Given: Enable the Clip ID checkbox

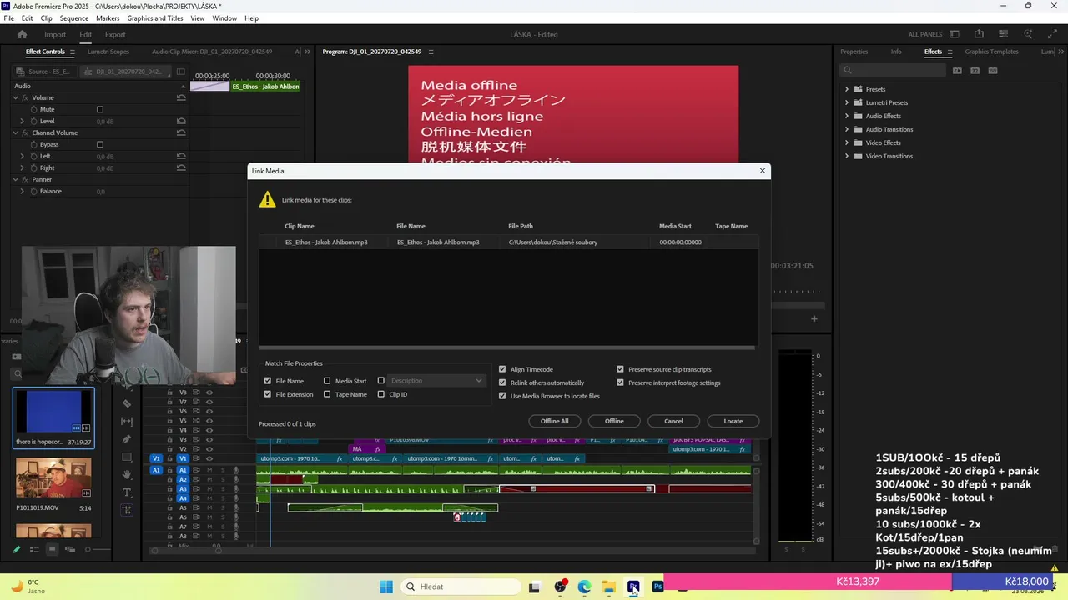Looking at the screenshot, I should coord(381,394).
